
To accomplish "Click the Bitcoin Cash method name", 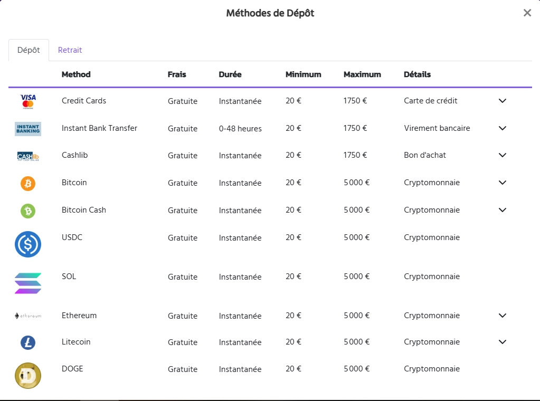I will [84, 210].
